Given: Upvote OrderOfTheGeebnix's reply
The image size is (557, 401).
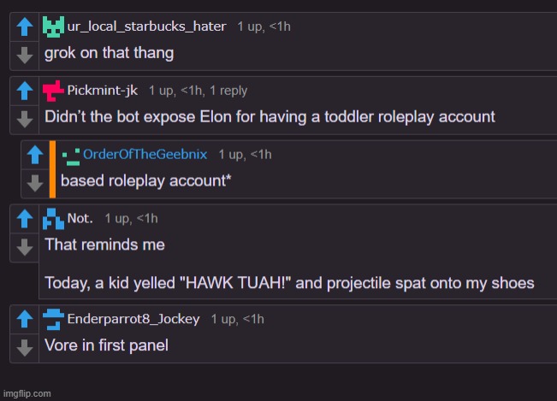Looking at the screenshot, I should 36,156.
